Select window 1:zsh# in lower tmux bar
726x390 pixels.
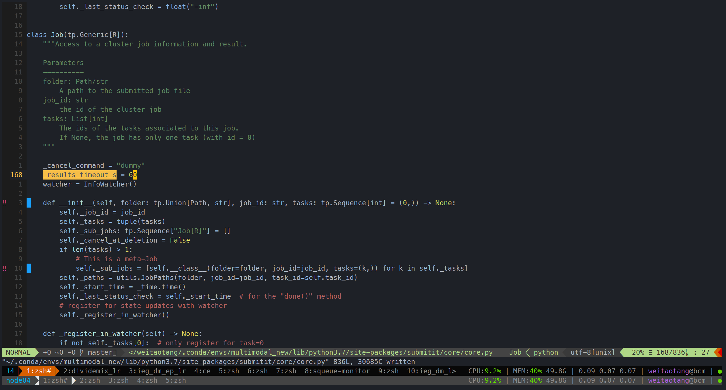(x=55, y=380)
